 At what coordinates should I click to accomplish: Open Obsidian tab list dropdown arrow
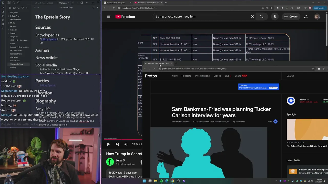tap(78, 3)
